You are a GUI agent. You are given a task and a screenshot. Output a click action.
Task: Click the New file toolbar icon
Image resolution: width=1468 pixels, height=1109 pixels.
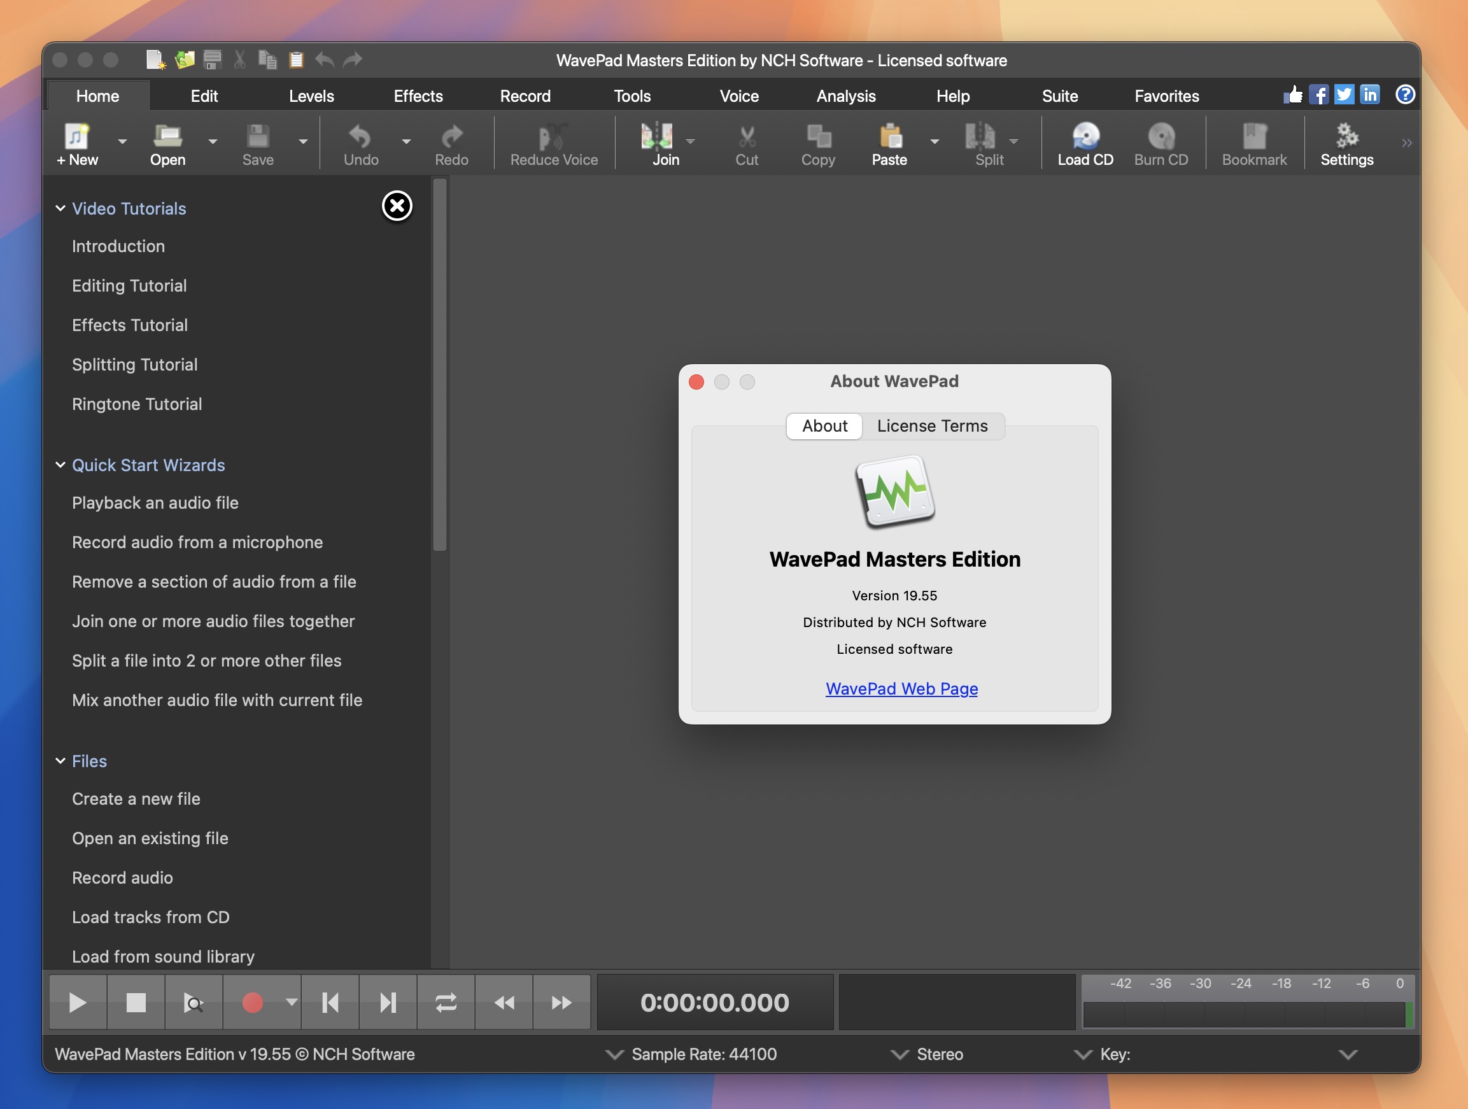[x=77, y=136]
